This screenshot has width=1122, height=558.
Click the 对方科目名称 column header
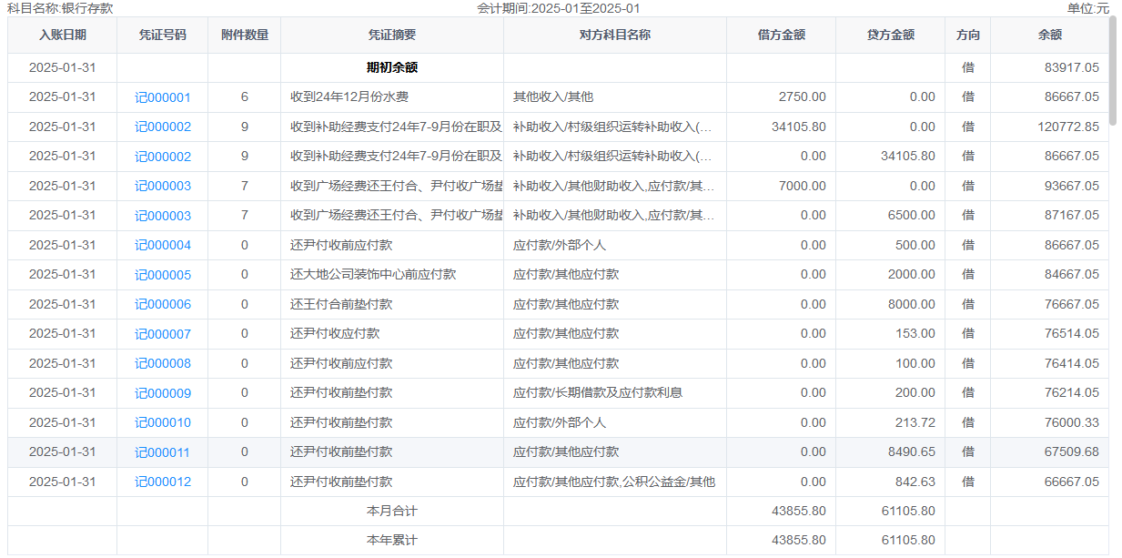point(615,36)
